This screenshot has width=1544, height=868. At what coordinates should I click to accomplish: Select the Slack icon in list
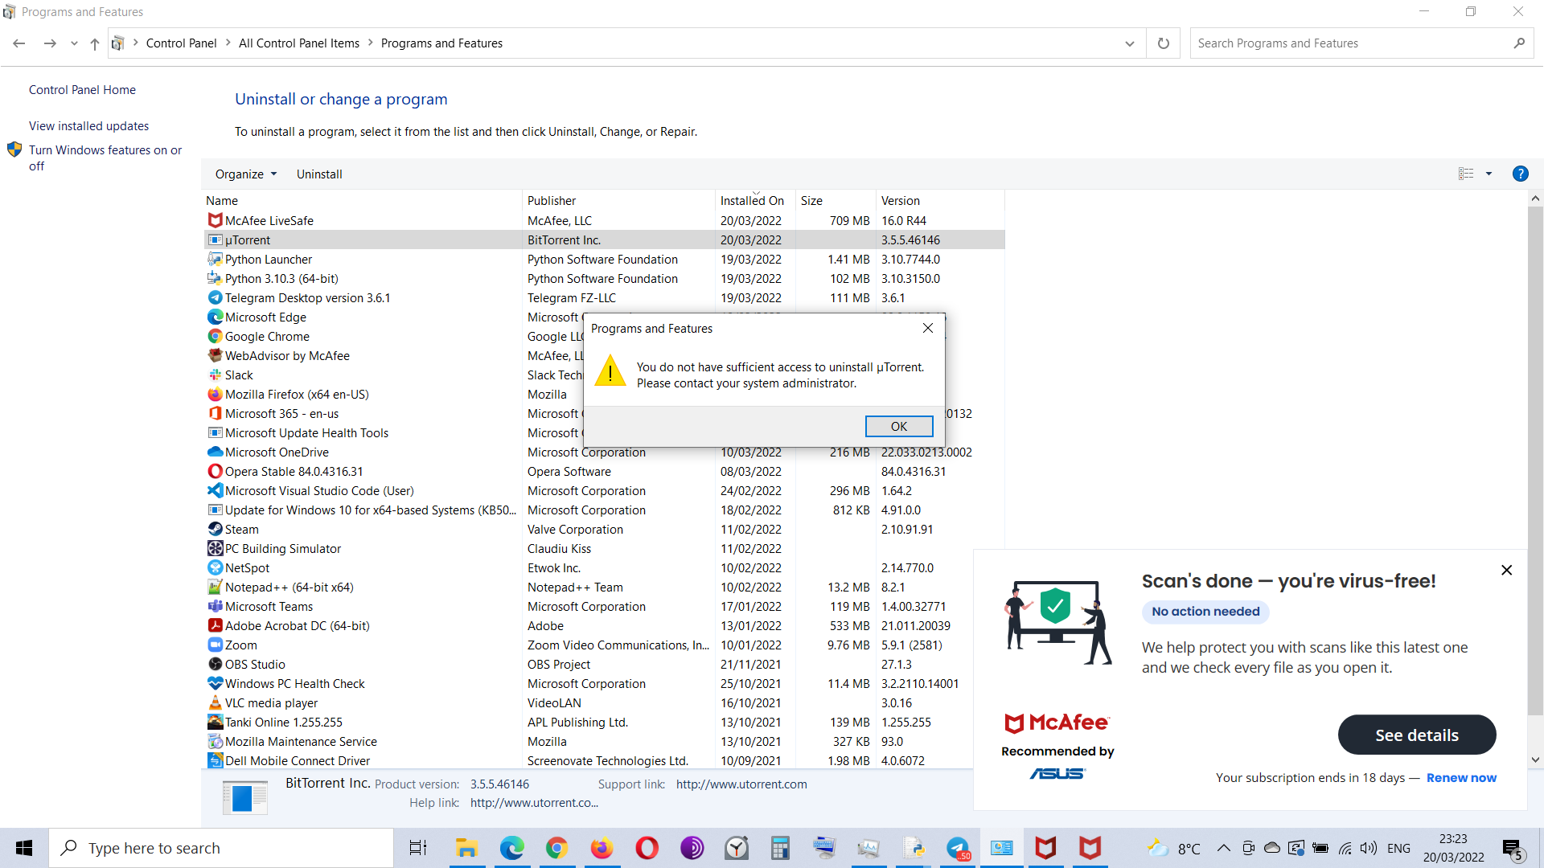click(215, 375)
